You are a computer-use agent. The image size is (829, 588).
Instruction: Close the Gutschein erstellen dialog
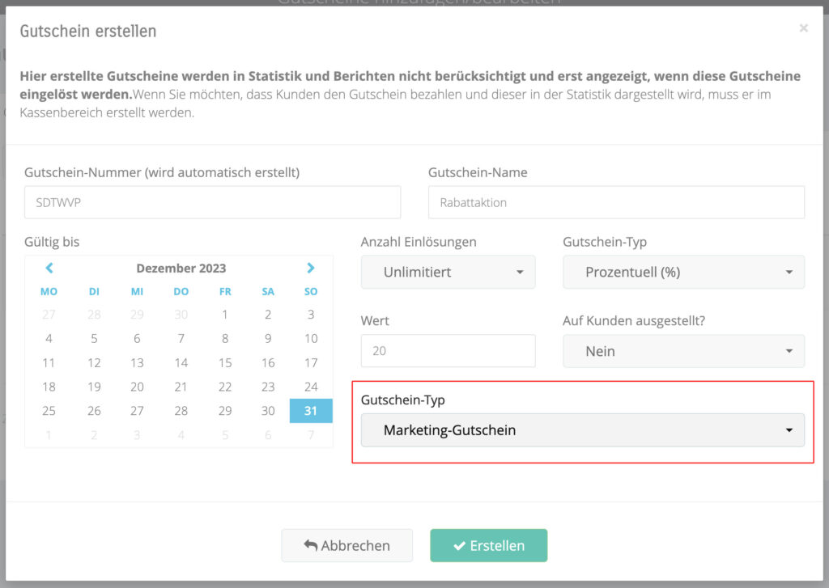[x=803, y=28]
